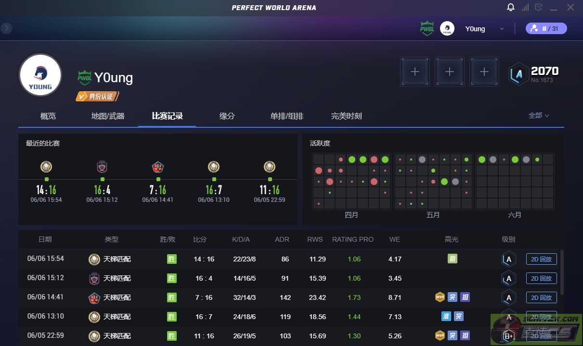Screen dimensions: 583x346
Task: Click the first empty badge slot plus
Action: click(415, 72)
